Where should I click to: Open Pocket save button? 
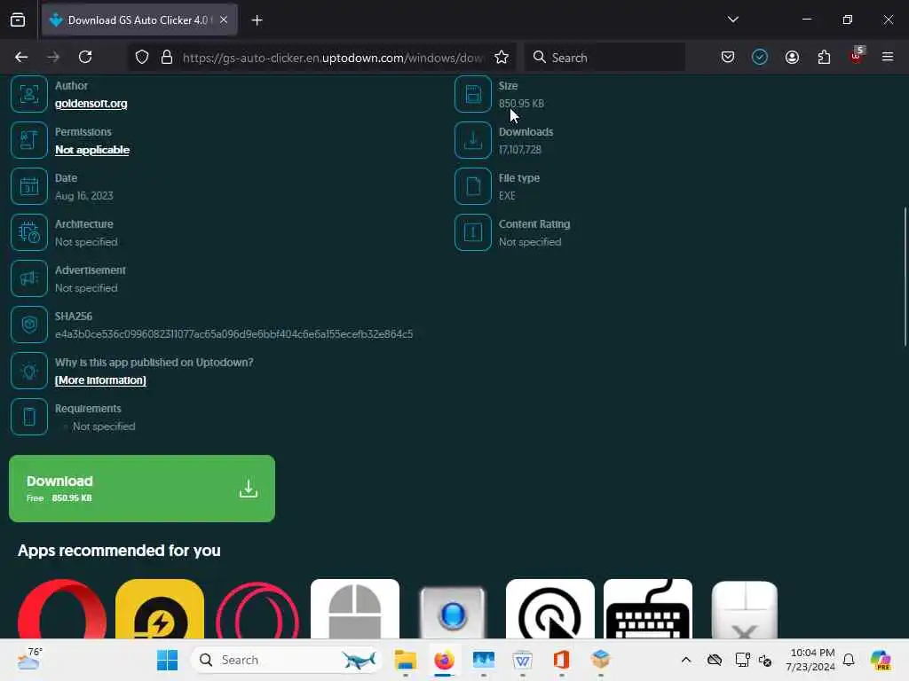click(x=728, y=57)
